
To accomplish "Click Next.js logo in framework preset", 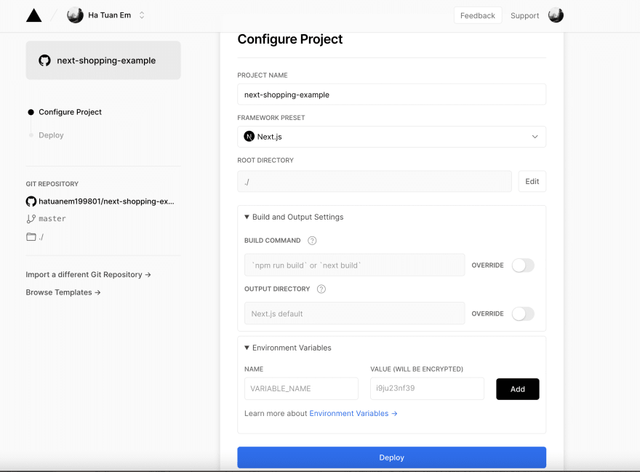I will coord(249,137).
